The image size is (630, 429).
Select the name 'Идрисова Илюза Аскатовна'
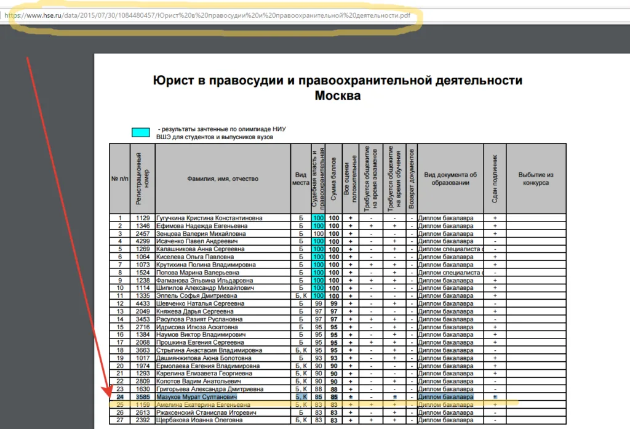pyautogui.click(x=197, y=327)
